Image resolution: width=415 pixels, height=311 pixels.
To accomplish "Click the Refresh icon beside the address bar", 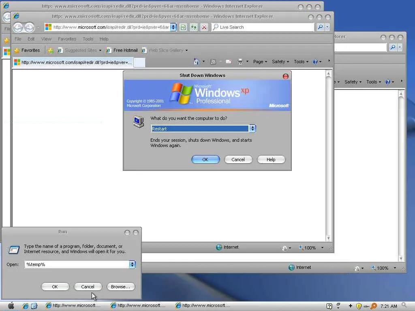I will (x=194, y=27).
